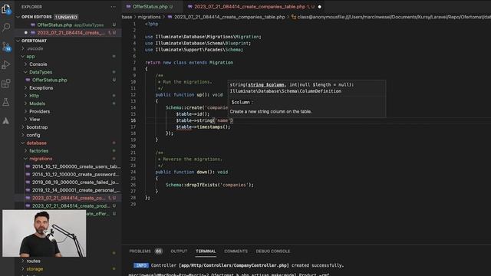This screenshot has width=491, height=276.
Task: Click the file name breadcrumb segment
Action: click(229, 17)
